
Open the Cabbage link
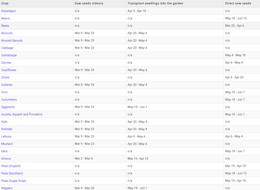7,48
